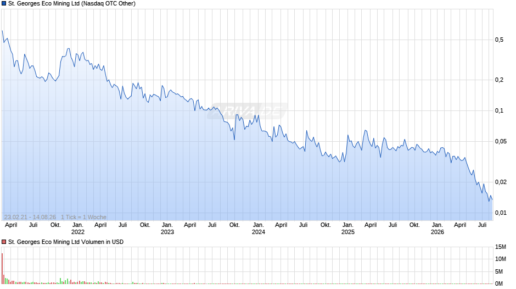
Task: Click the blue legend square for St. Georges Eco Mining
Action: 4,4
